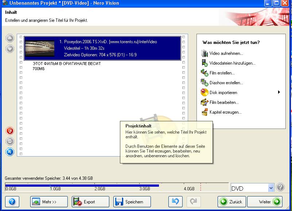The height and width of the screenshot is (211, 292).
Task: Click 'Kapitel erzeugen...' to create chapters
Action: click(x=225, y=112)
